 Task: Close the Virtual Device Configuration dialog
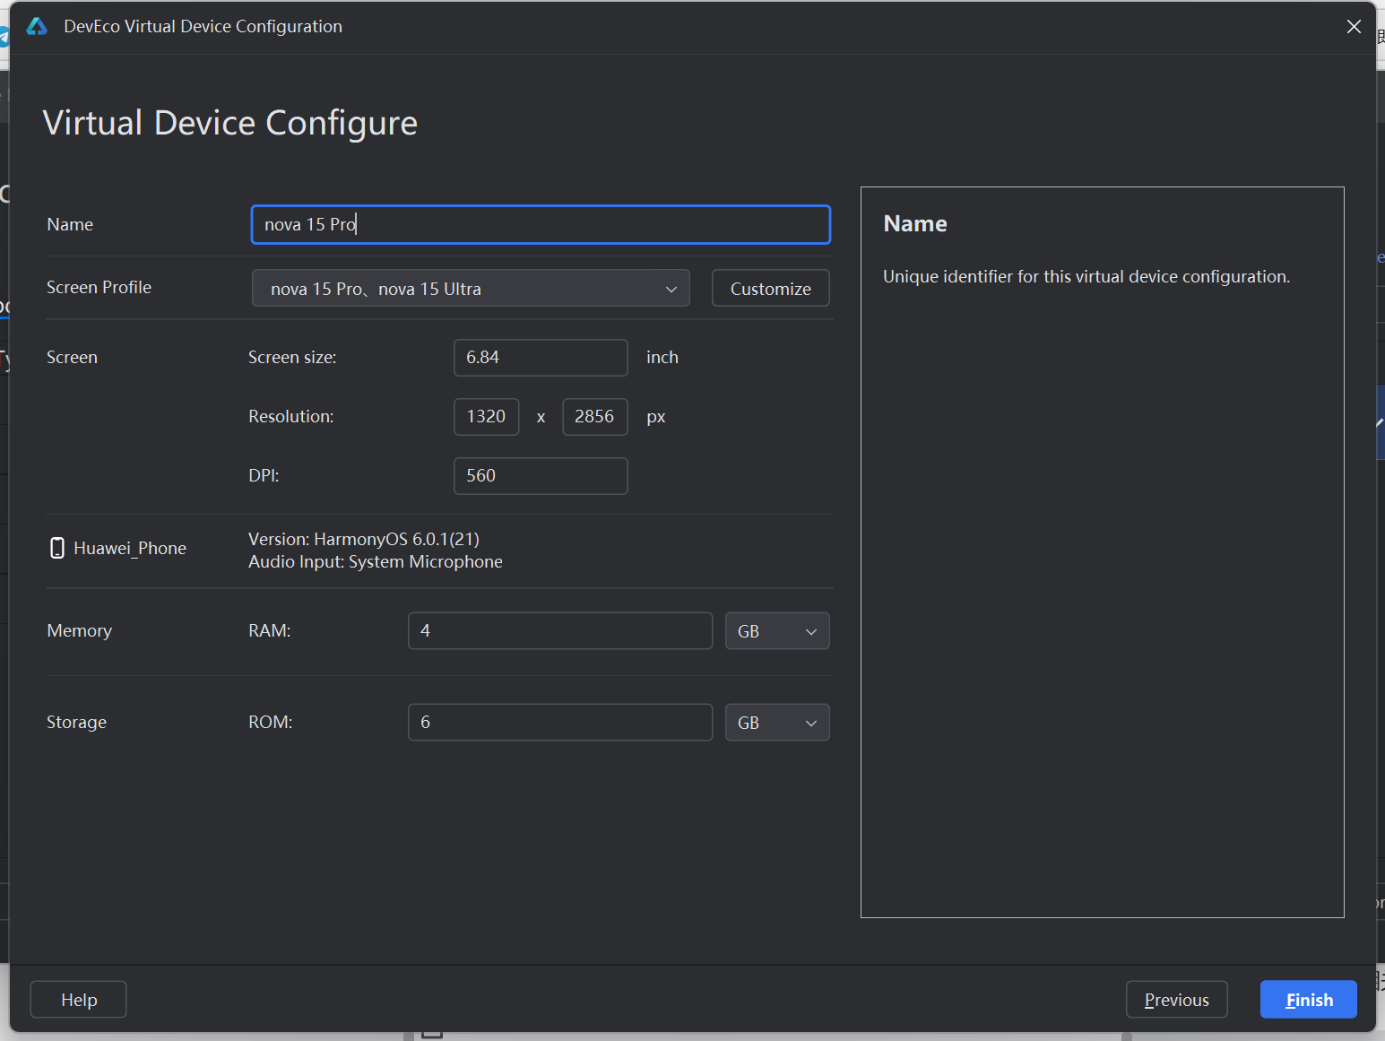coord(1354,27)
